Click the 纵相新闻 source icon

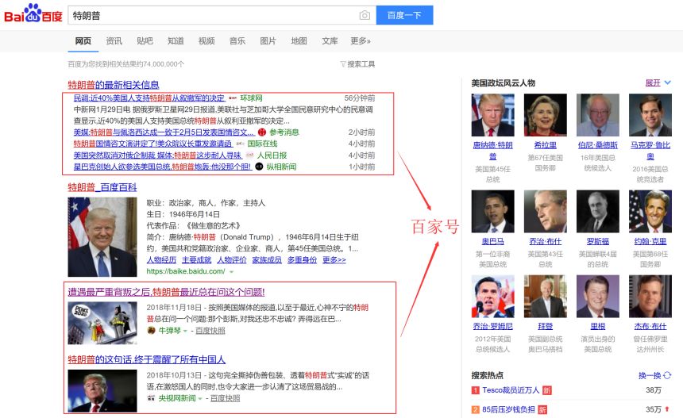[259, 167]
